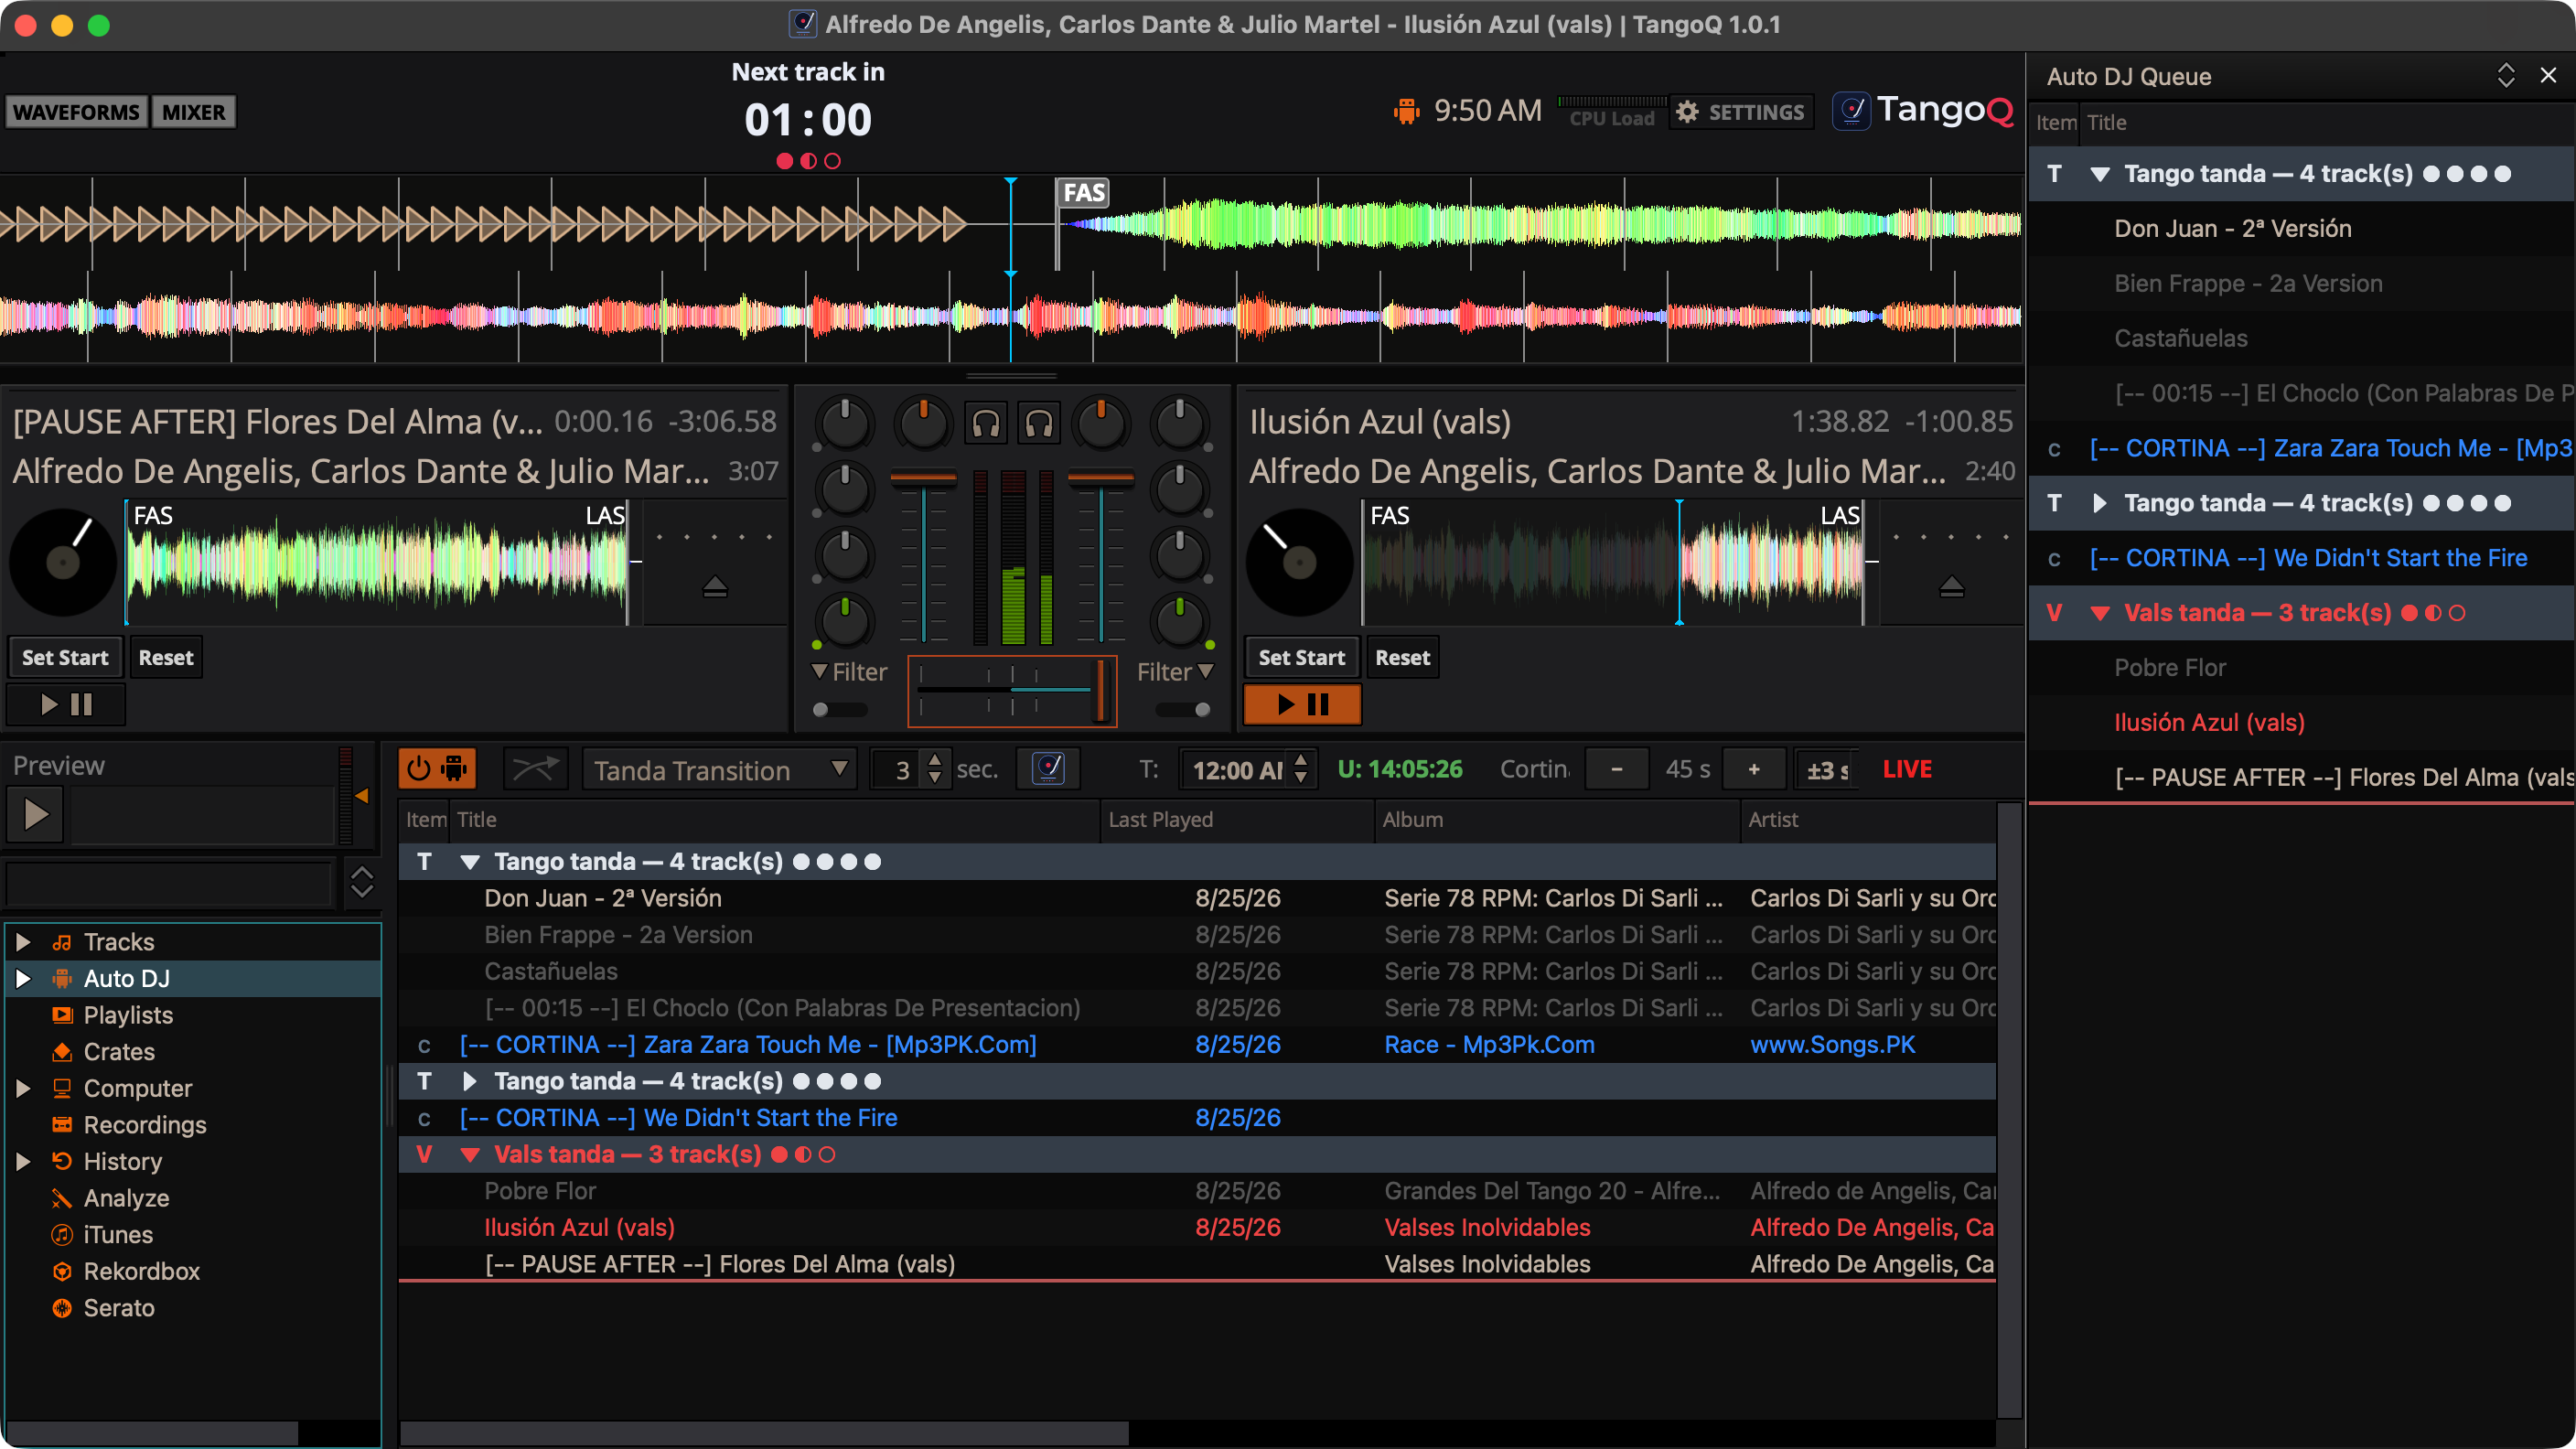Decrease cortina length with minus button
Screen dimensions: 2576x1449
click(x=1617, y=769)
